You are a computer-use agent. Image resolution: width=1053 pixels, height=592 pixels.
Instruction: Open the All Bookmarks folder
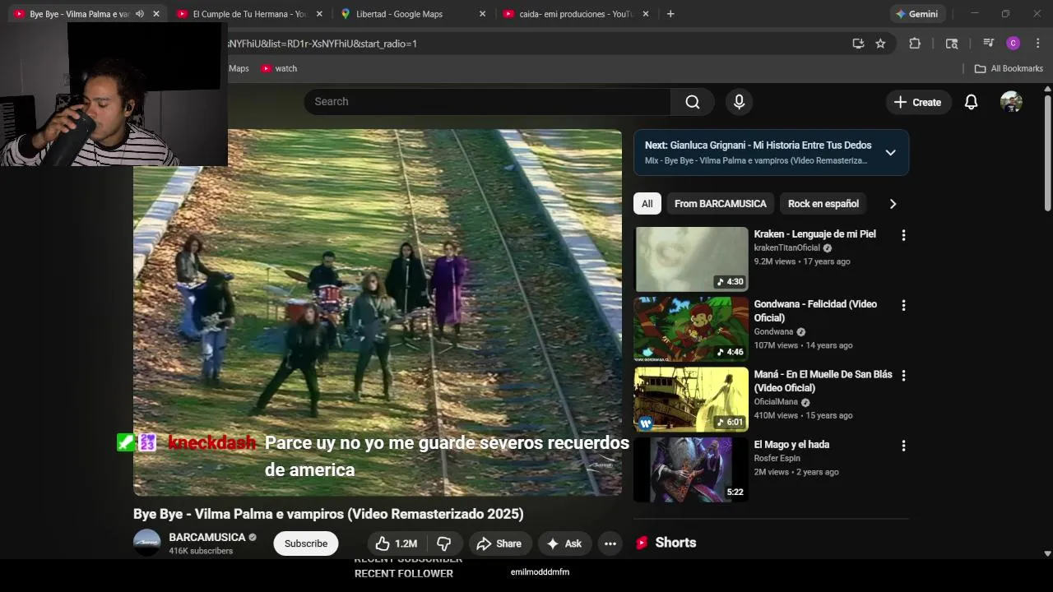[x=1009, y=68]
